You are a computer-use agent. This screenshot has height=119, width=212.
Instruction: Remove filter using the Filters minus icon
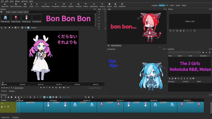(x=174, y=31)
